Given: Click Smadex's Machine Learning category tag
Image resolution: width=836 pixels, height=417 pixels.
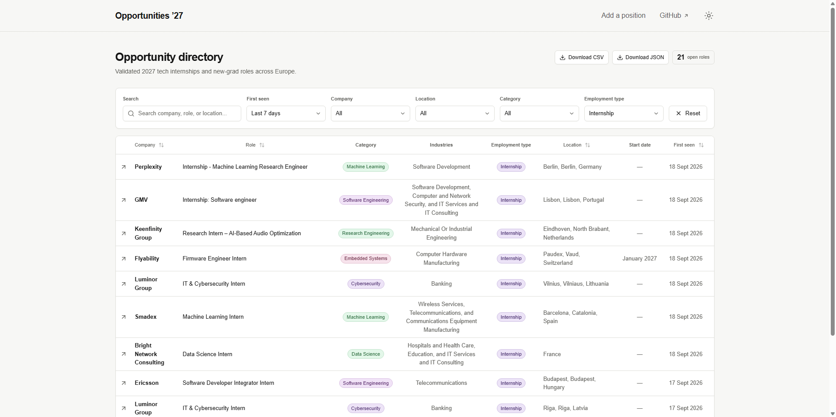Looking at the screenshot, I should coord(366,317).
